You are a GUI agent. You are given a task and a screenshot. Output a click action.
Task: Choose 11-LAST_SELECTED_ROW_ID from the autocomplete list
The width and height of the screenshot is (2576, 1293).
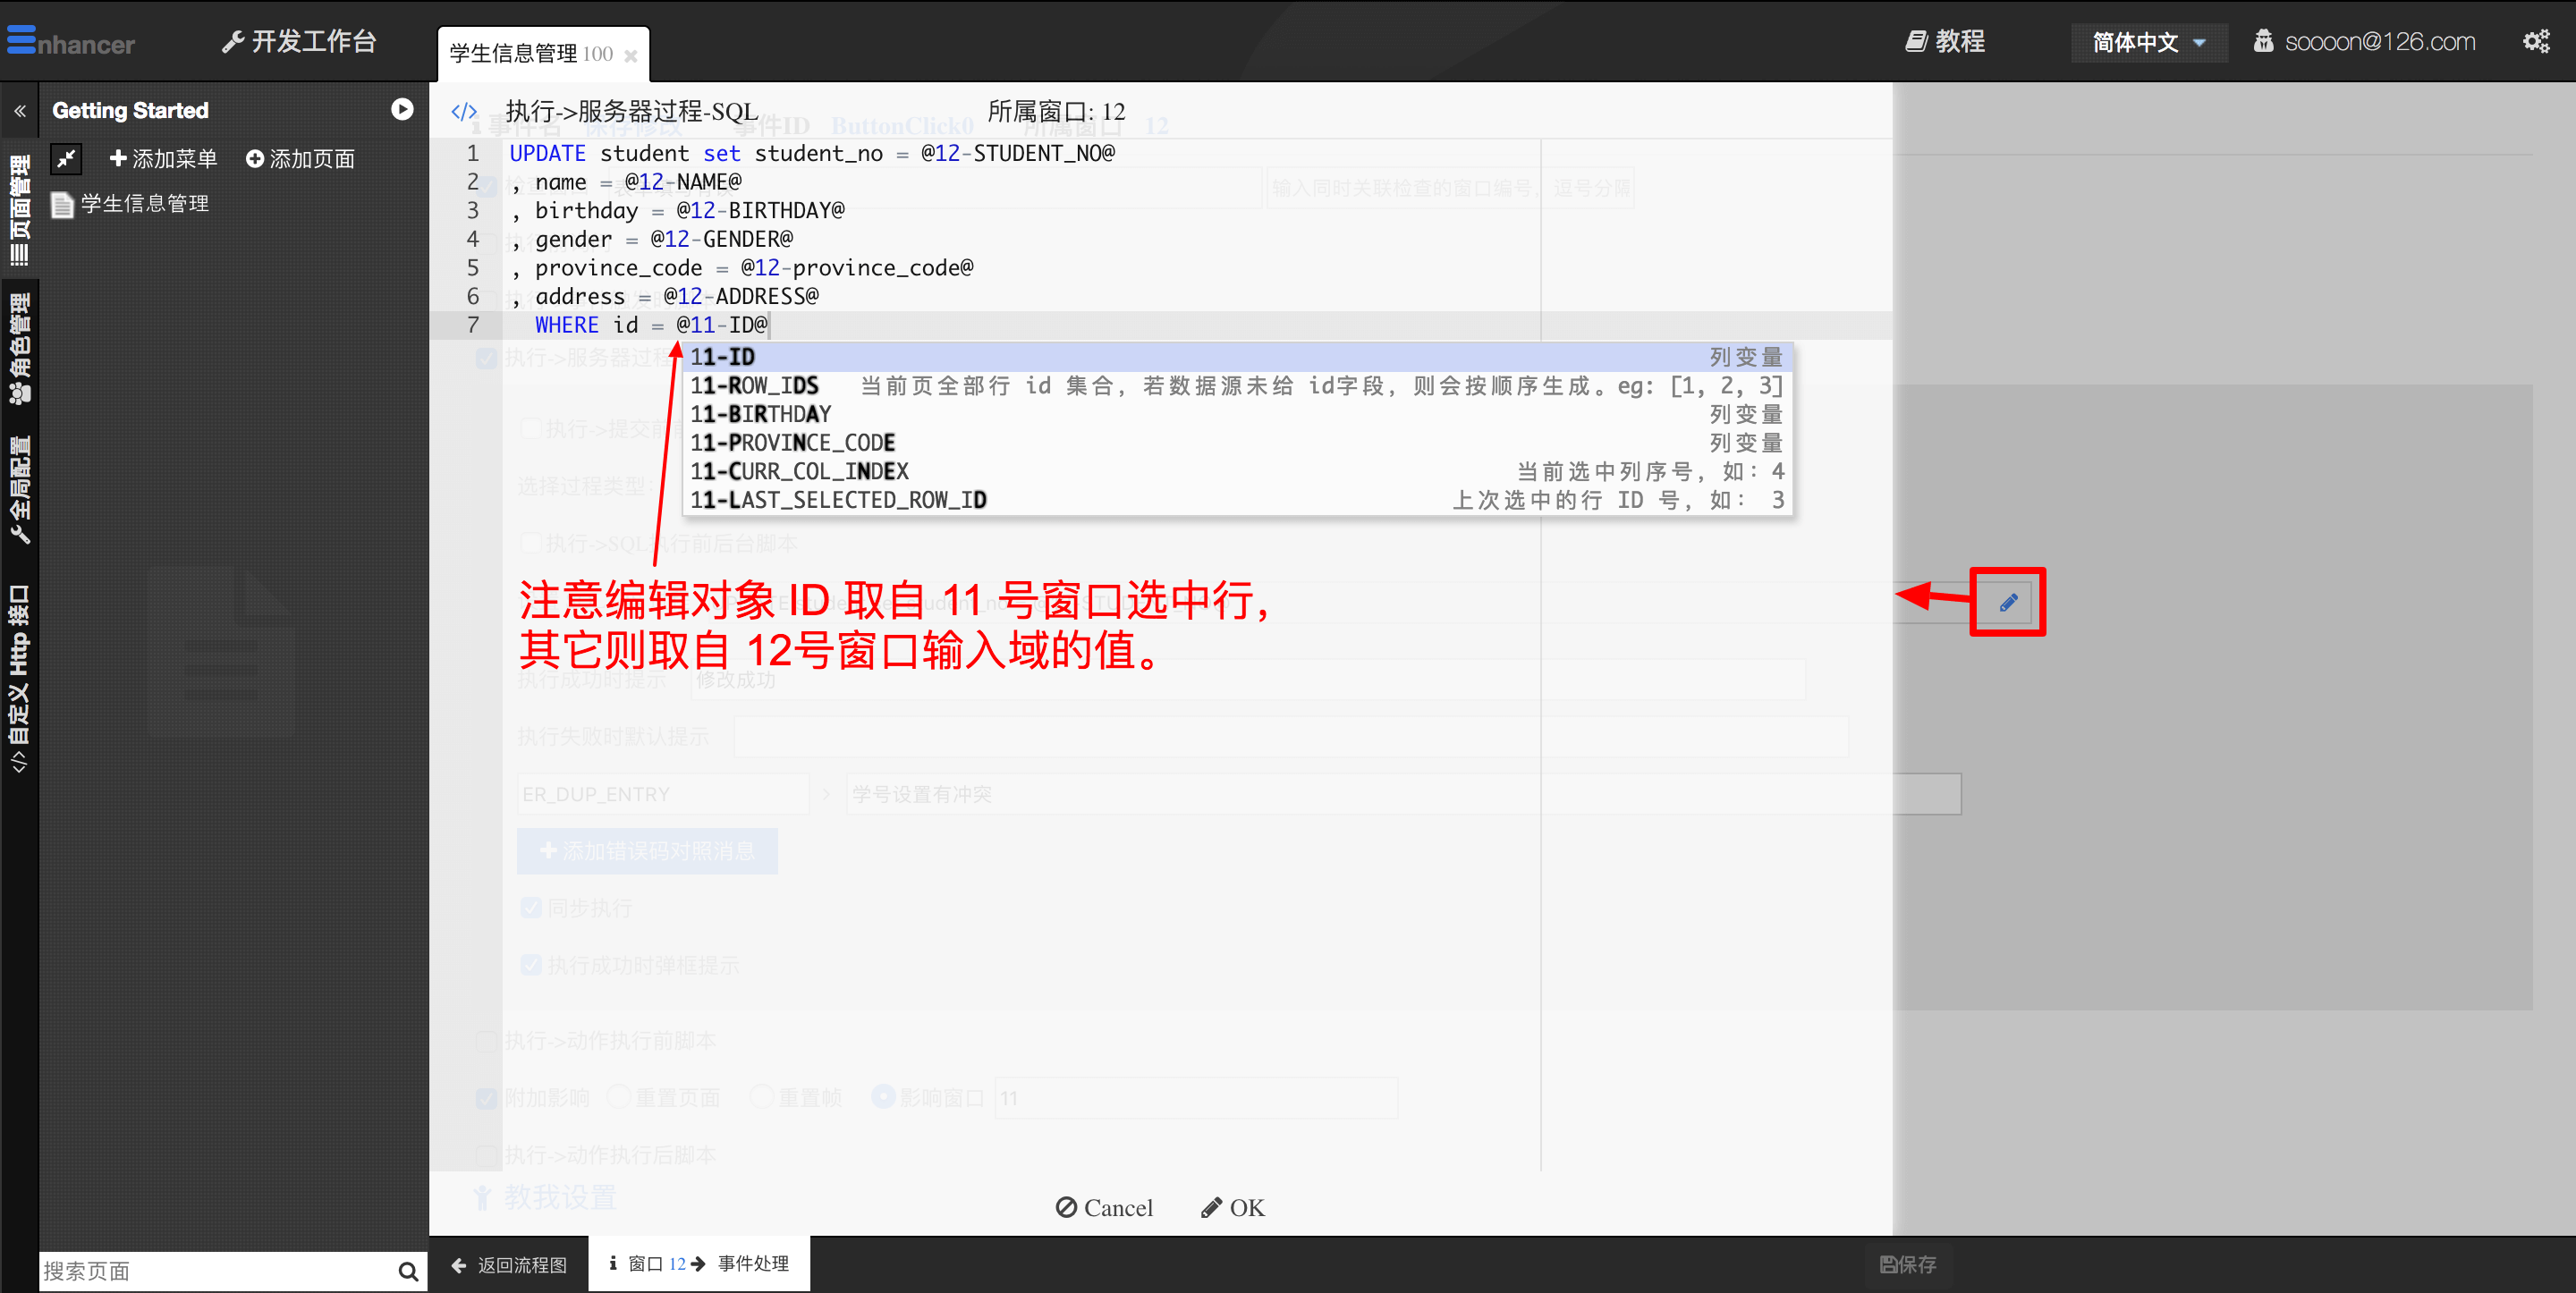point(838,500)
